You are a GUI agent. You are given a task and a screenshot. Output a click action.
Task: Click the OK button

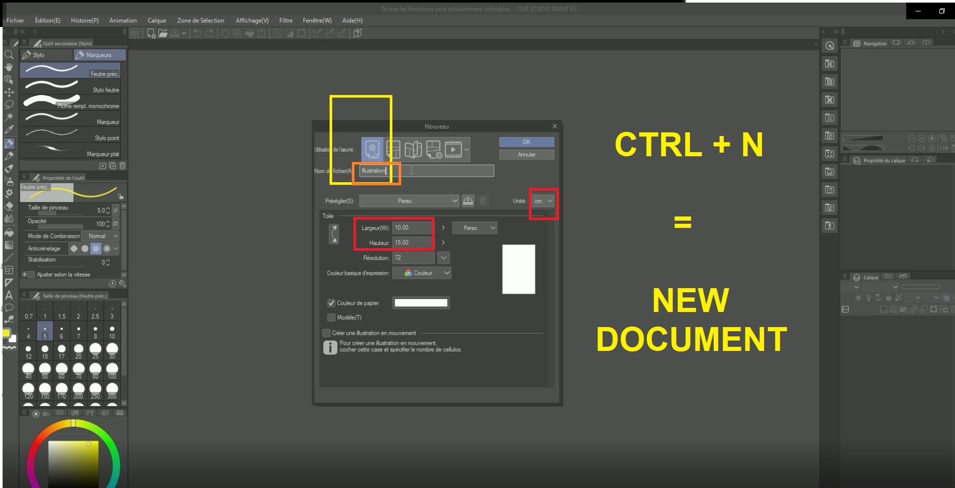526,142
